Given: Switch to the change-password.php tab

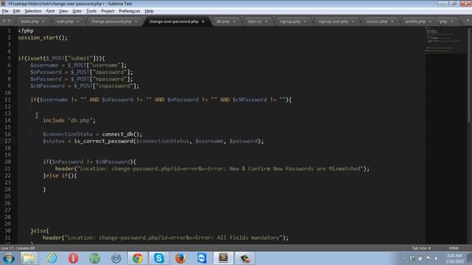Looking at the screenshot, I should (x=111, y=21).
